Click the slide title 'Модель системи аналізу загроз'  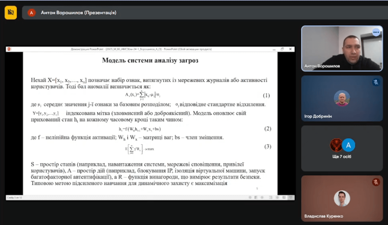(x=150, y=60)
